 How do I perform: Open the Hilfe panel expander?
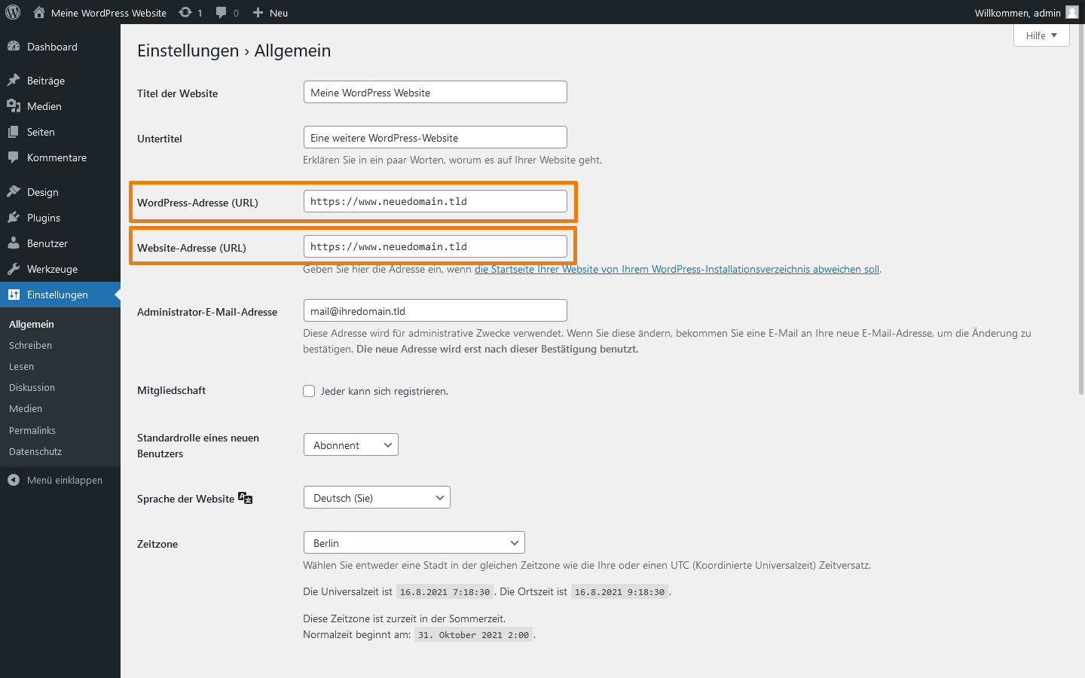coord(1041,35)
